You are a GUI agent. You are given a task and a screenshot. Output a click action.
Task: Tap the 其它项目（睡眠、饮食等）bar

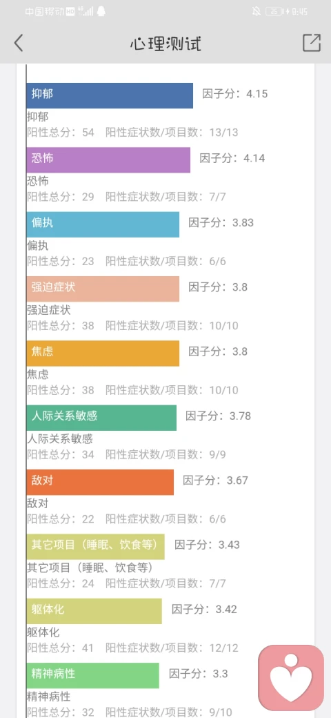[x=96, y=547]
